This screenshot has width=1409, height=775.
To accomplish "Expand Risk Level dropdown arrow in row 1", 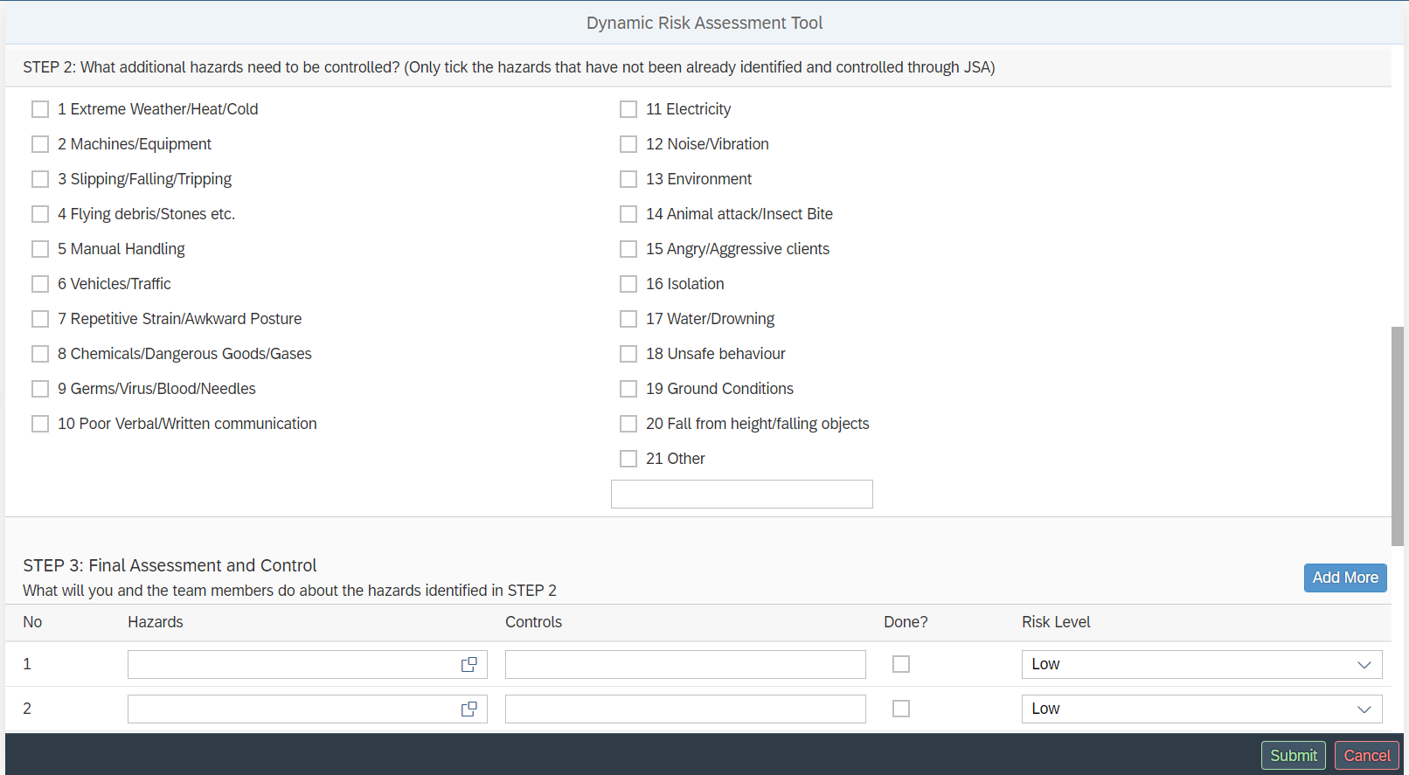I will (x=1364, y=665).
